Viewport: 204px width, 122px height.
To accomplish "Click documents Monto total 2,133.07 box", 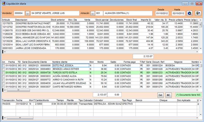I will (x=100, y=95).
